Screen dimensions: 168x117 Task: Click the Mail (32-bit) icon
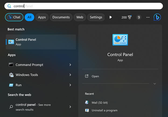87,102
